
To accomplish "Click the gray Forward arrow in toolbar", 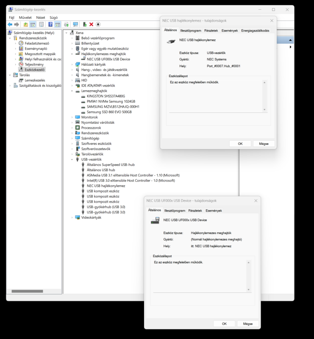I will [x=17, y=25].
